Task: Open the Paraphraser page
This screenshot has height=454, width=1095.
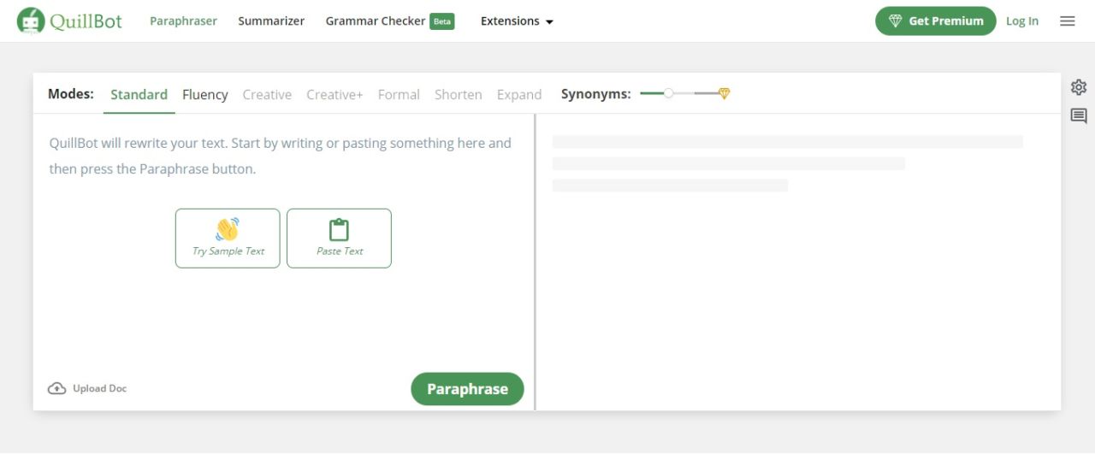Action: pyautogui.click(x=183, y=21)
